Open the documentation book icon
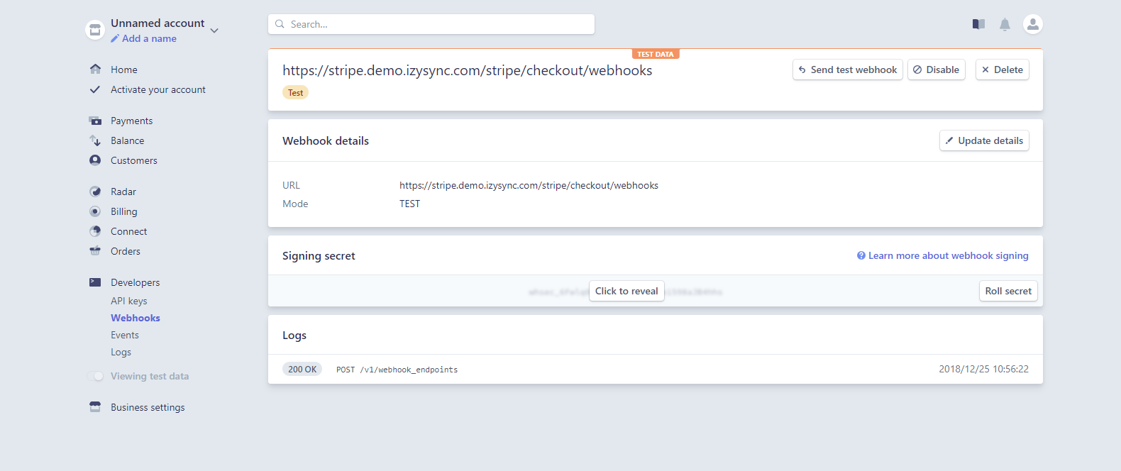 click(x=978, y=24)
